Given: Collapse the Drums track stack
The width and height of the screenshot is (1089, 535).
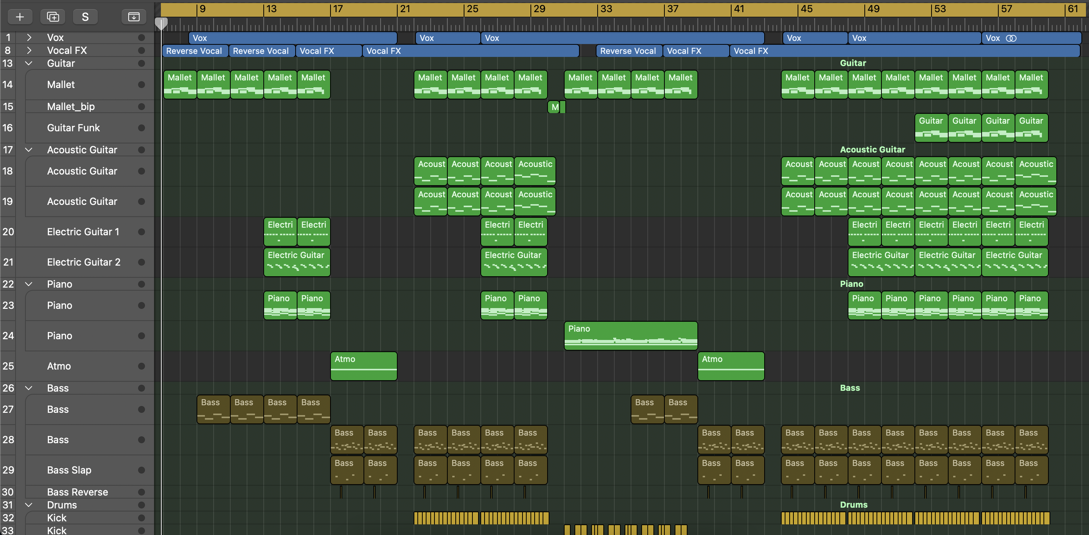Looking at the screenshot, I should [x=29, y=505].
